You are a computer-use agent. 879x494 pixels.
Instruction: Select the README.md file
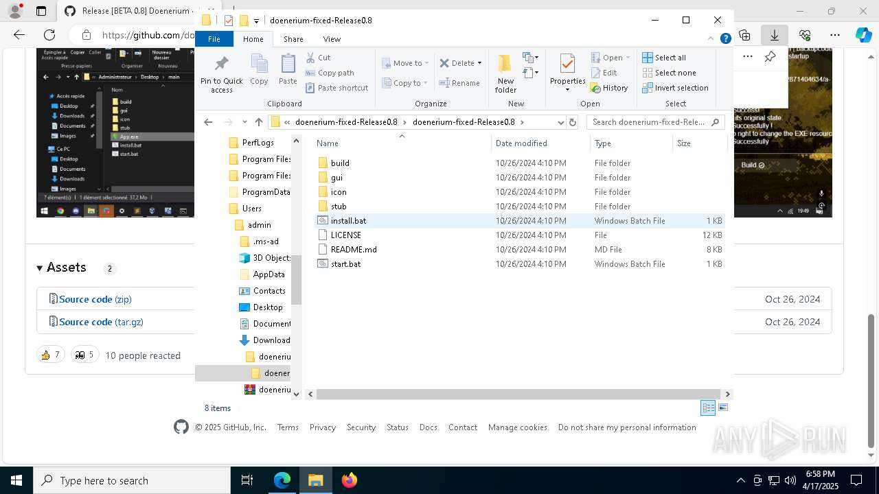point(519,250)
